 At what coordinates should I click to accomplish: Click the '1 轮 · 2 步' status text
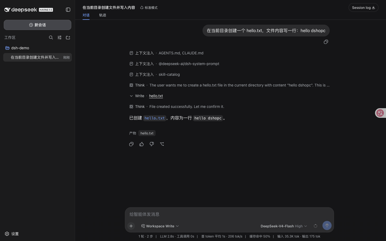tap(146, 236)
